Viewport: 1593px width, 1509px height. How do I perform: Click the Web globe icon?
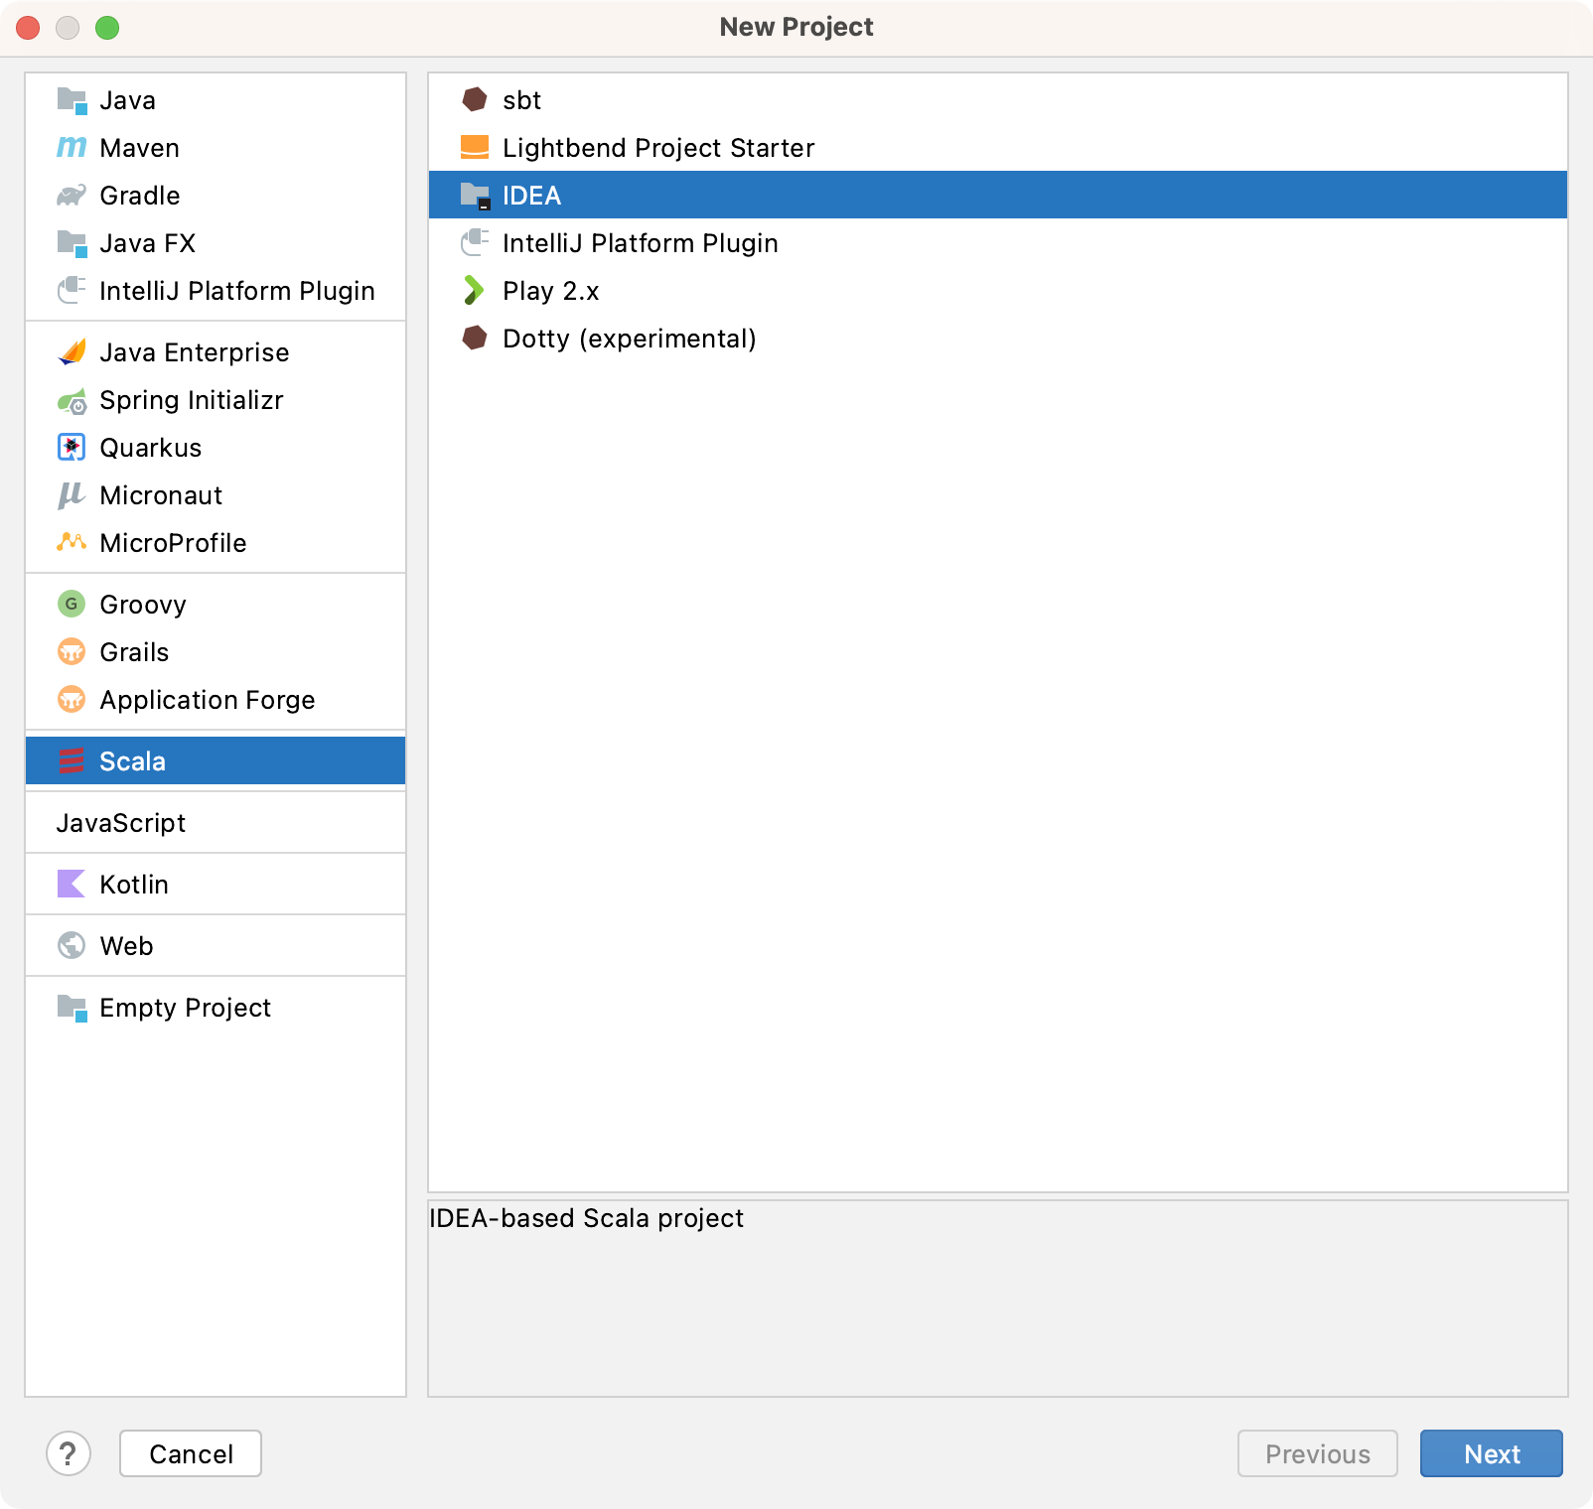coord(72,946)
